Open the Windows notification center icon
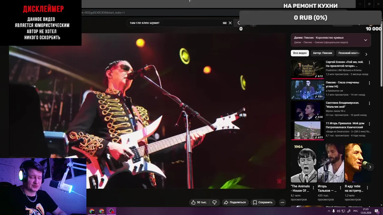383x215 pixels. 377,211
